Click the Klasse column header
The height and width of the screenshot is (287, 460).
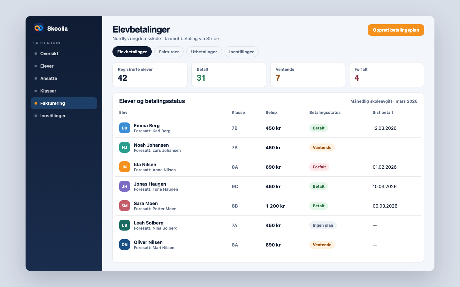(238, 112)
